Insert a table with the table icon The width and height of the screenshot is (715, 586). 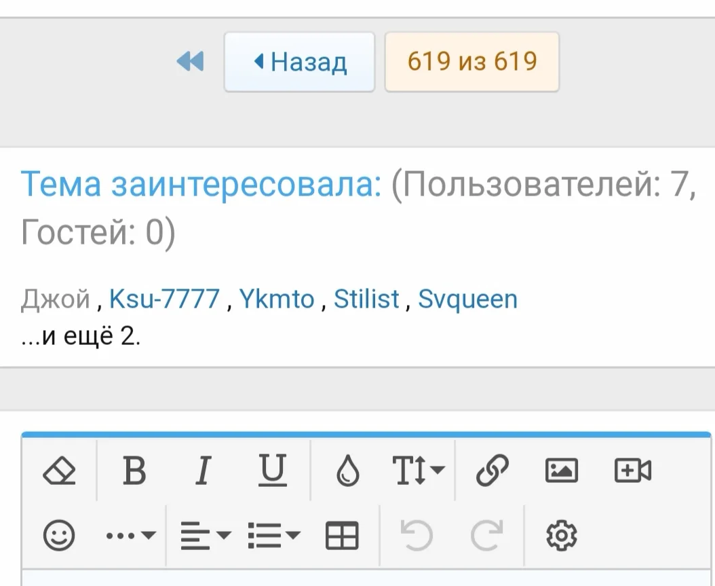pos(343,534)
